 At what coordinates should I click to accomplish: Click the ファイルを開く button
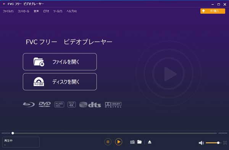pos(60,62)
